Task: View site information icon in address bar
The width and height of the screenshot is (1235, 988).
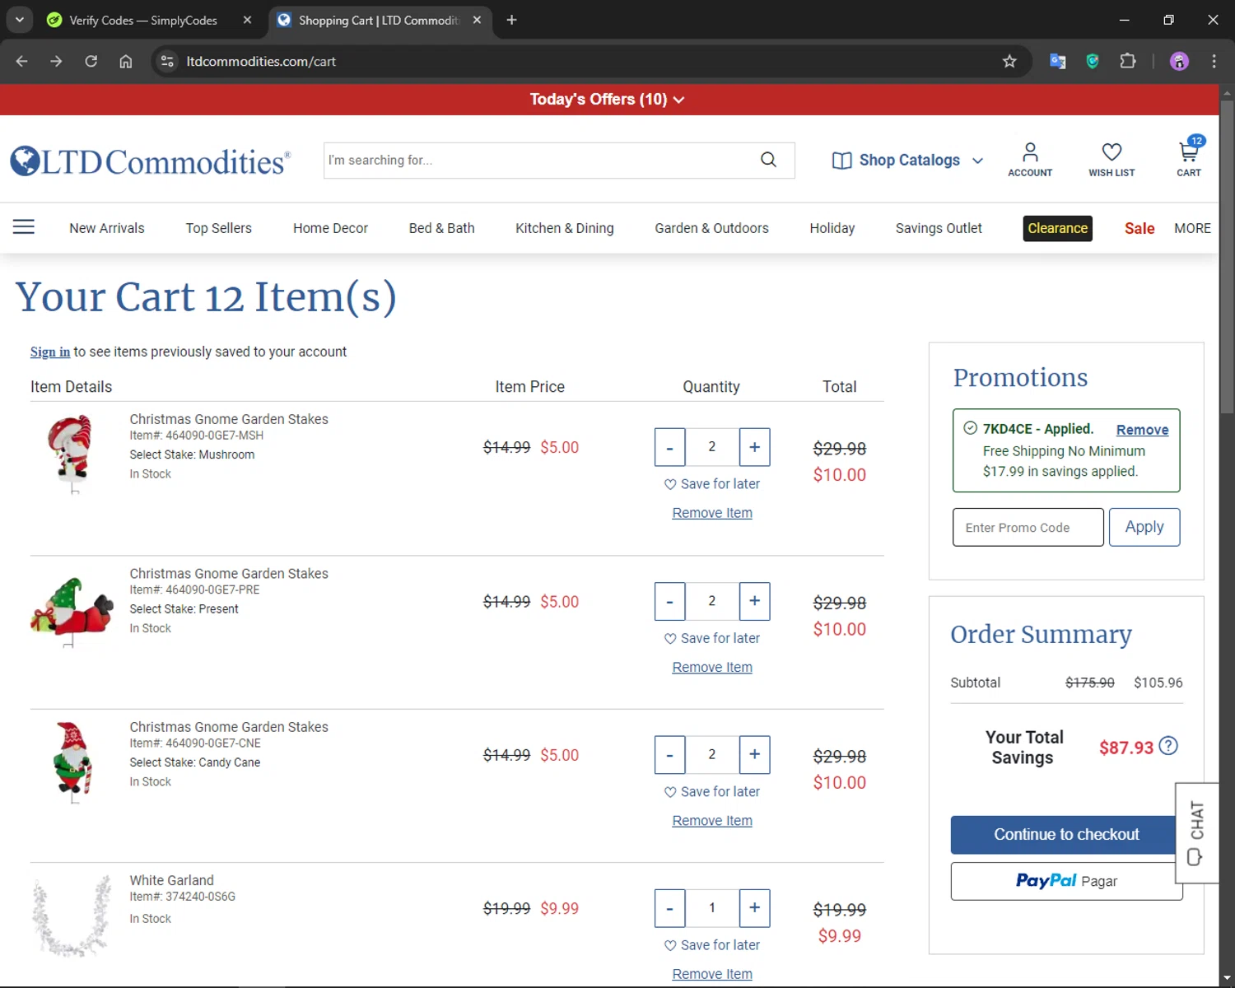Action: click(167, 61)
